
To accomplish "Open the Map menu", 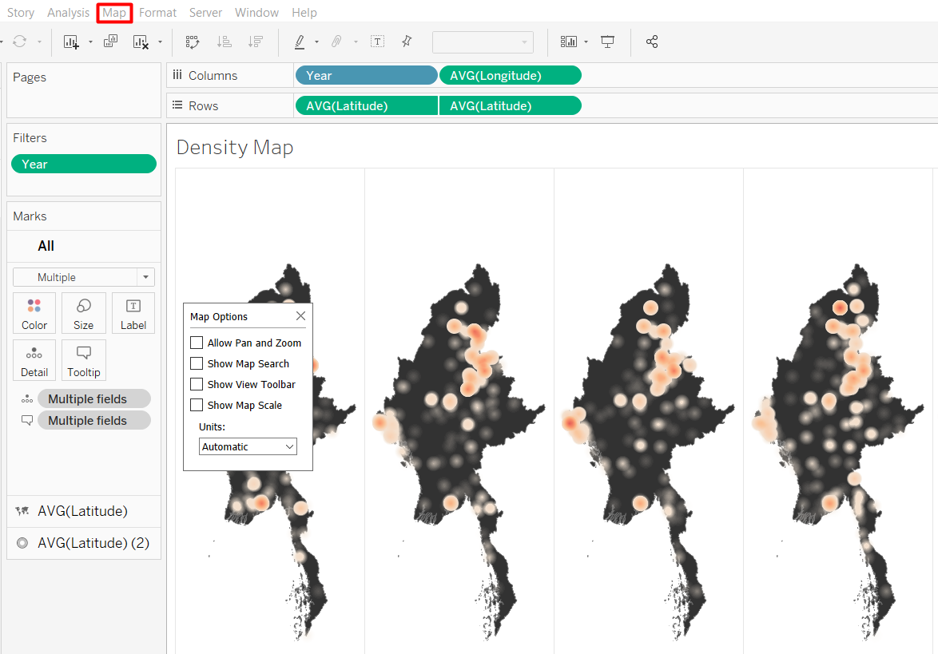I will pyautogui.click(x=114, y=13).
